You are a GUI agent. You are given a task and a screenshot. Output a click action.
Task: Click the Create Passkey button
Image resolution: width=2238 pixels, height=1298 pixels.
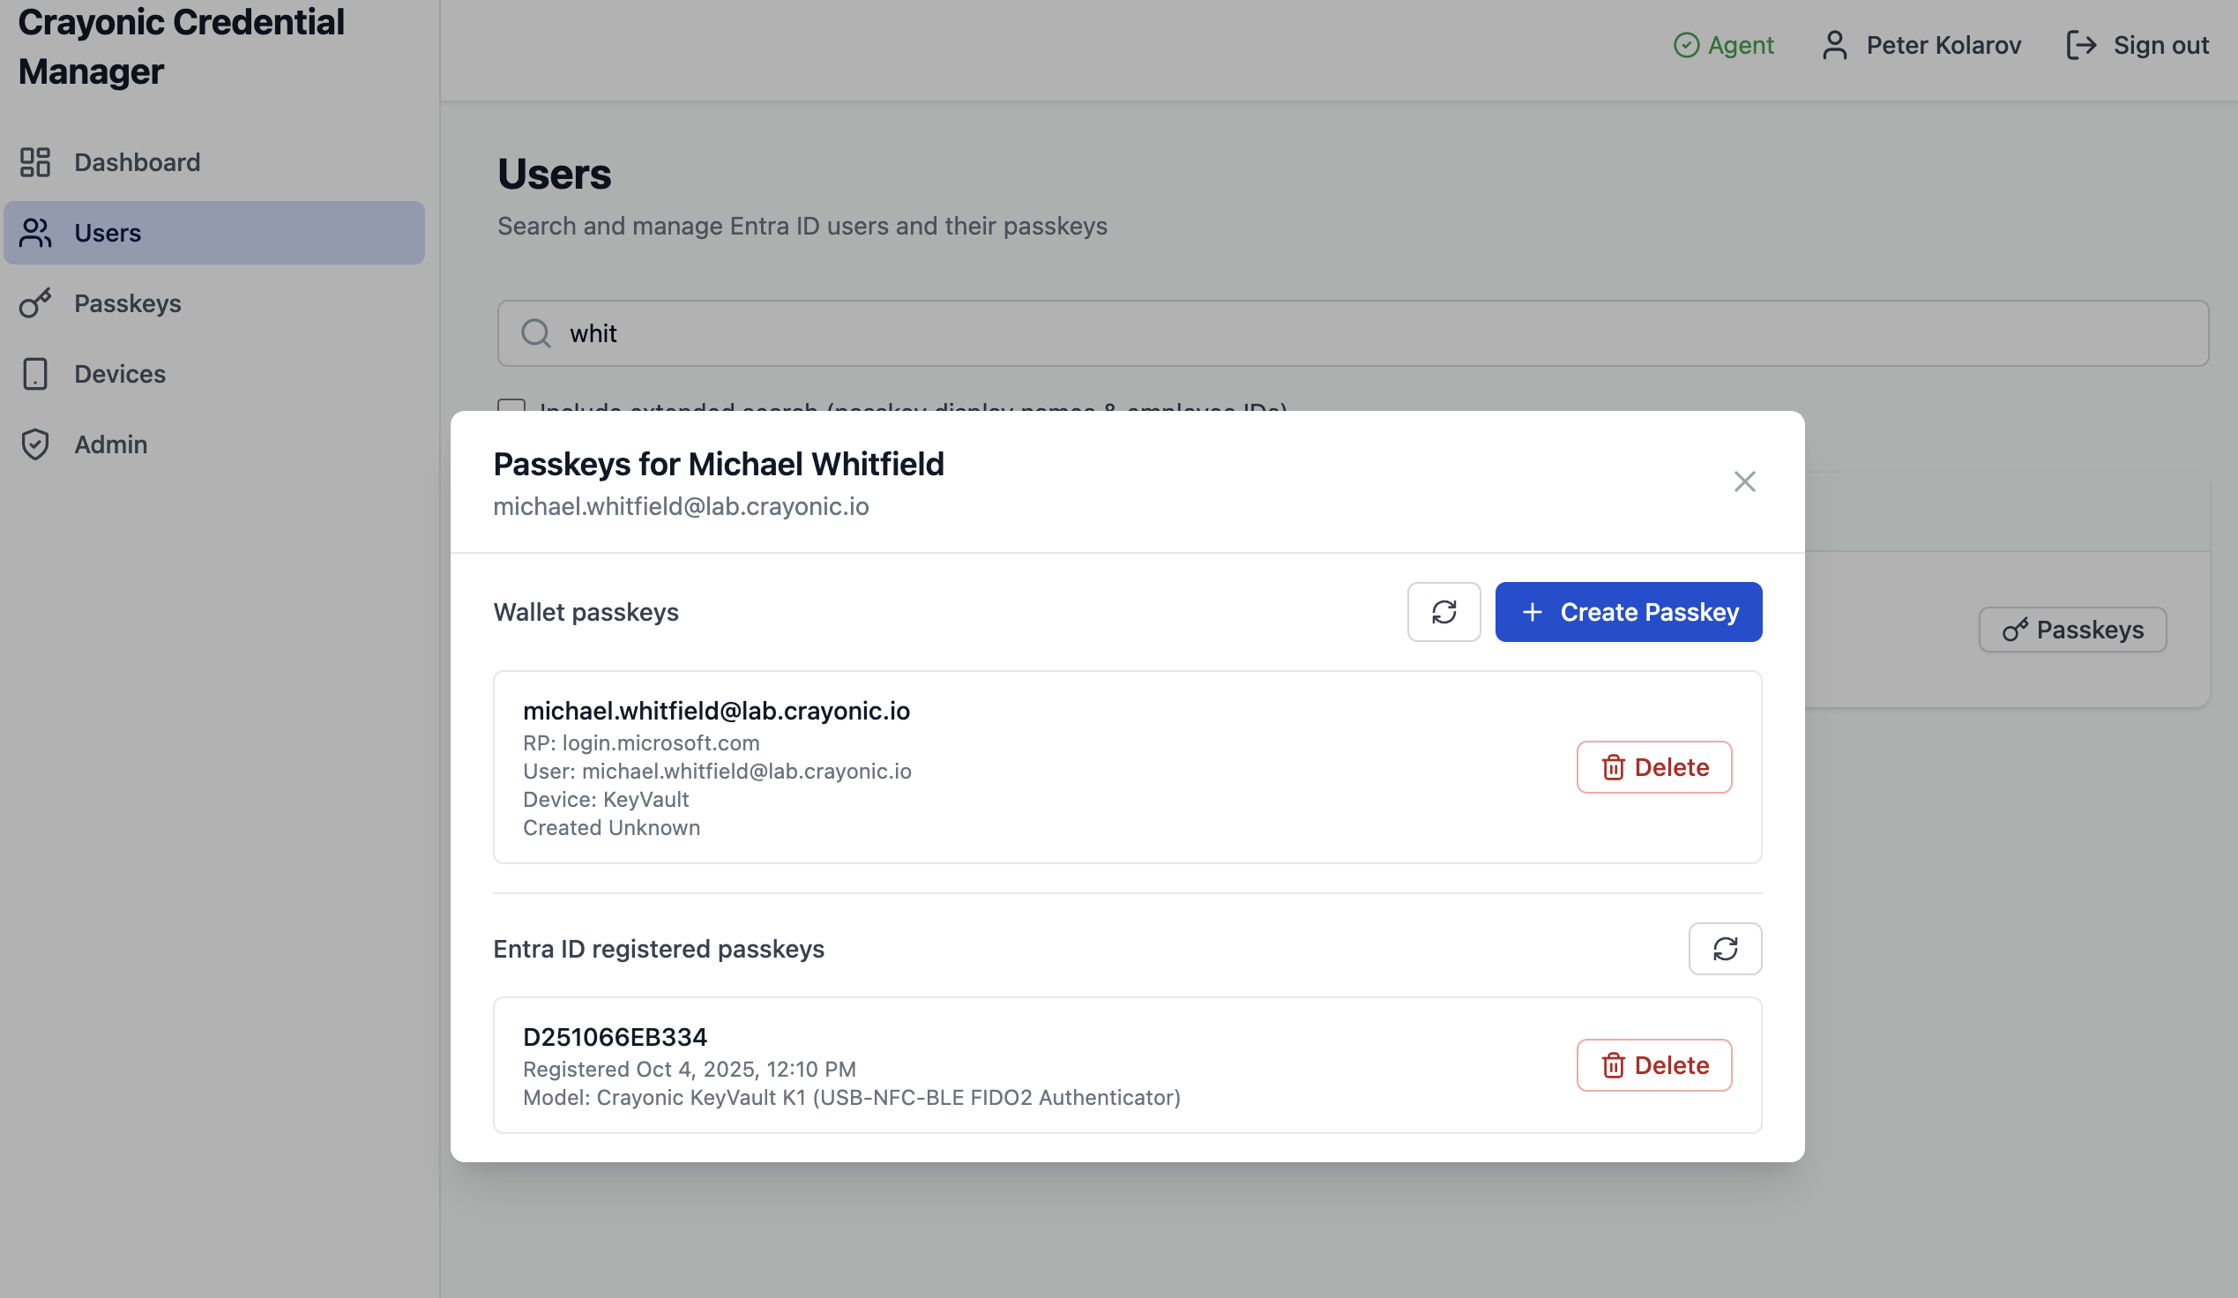pos(1628,612)
